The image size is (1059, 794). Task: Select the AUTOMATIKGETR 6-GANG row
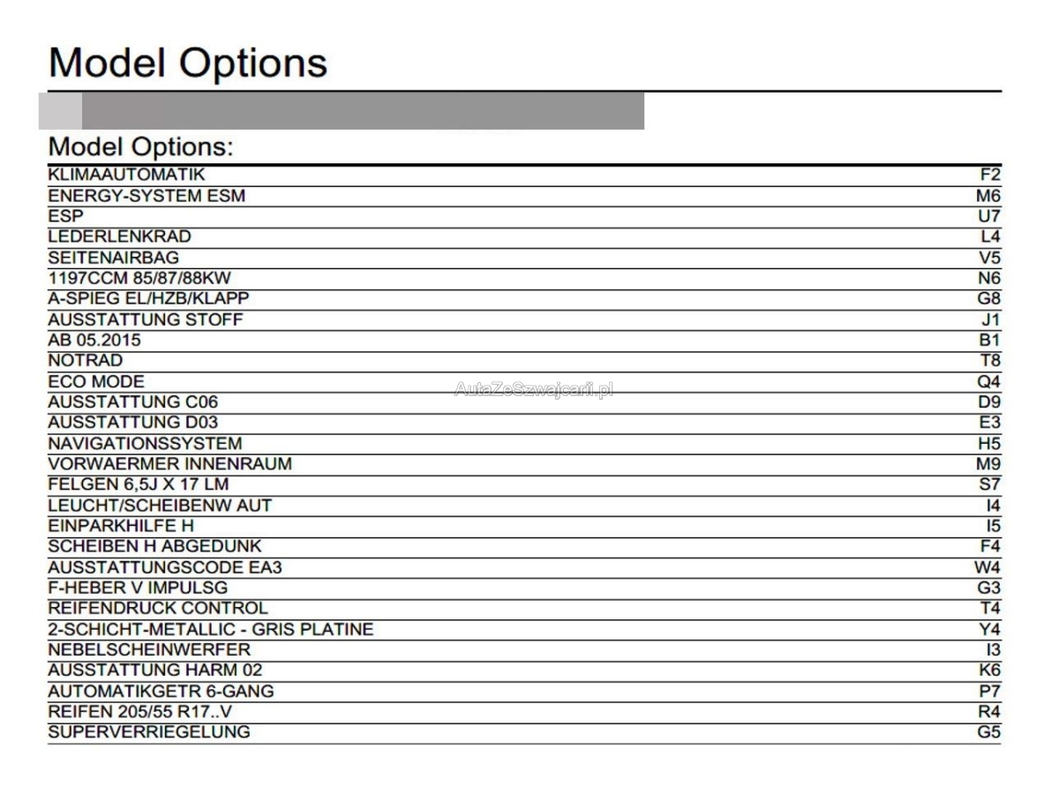(161, 691)
